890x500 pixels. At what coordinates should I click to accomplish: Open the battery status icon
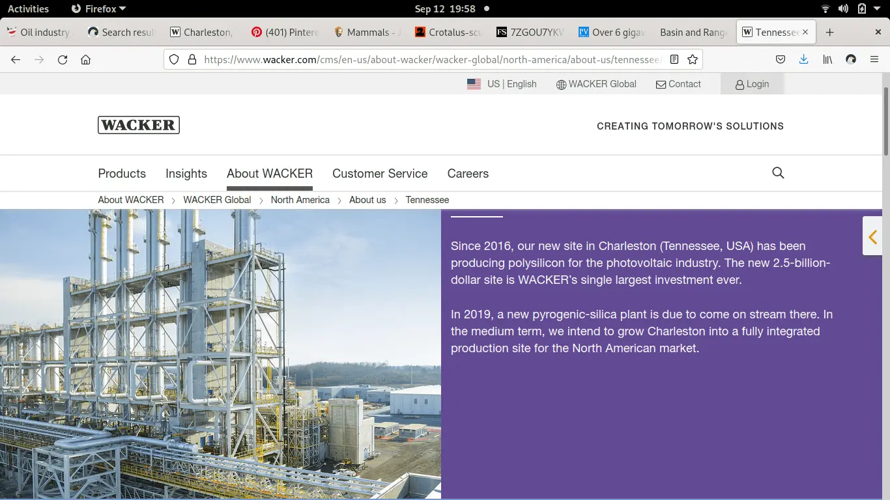click(x=862, y=8)
